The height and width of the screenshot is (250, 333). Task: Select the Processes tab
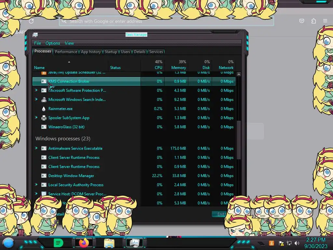point(43,51)
